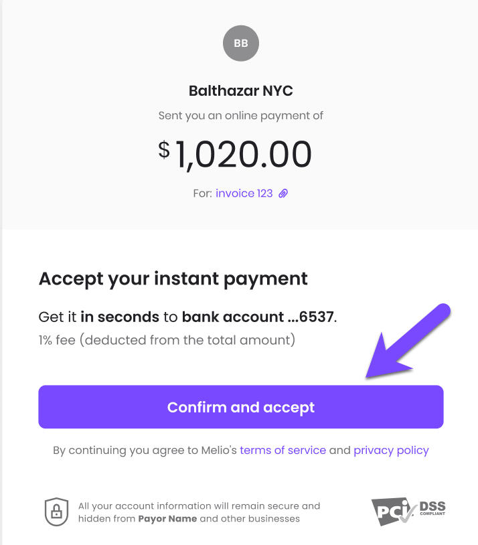Image resolution: width=478 pixels, height=545 pixels.
Task: Click the 'in seconds' bold text
Action: 120,317
